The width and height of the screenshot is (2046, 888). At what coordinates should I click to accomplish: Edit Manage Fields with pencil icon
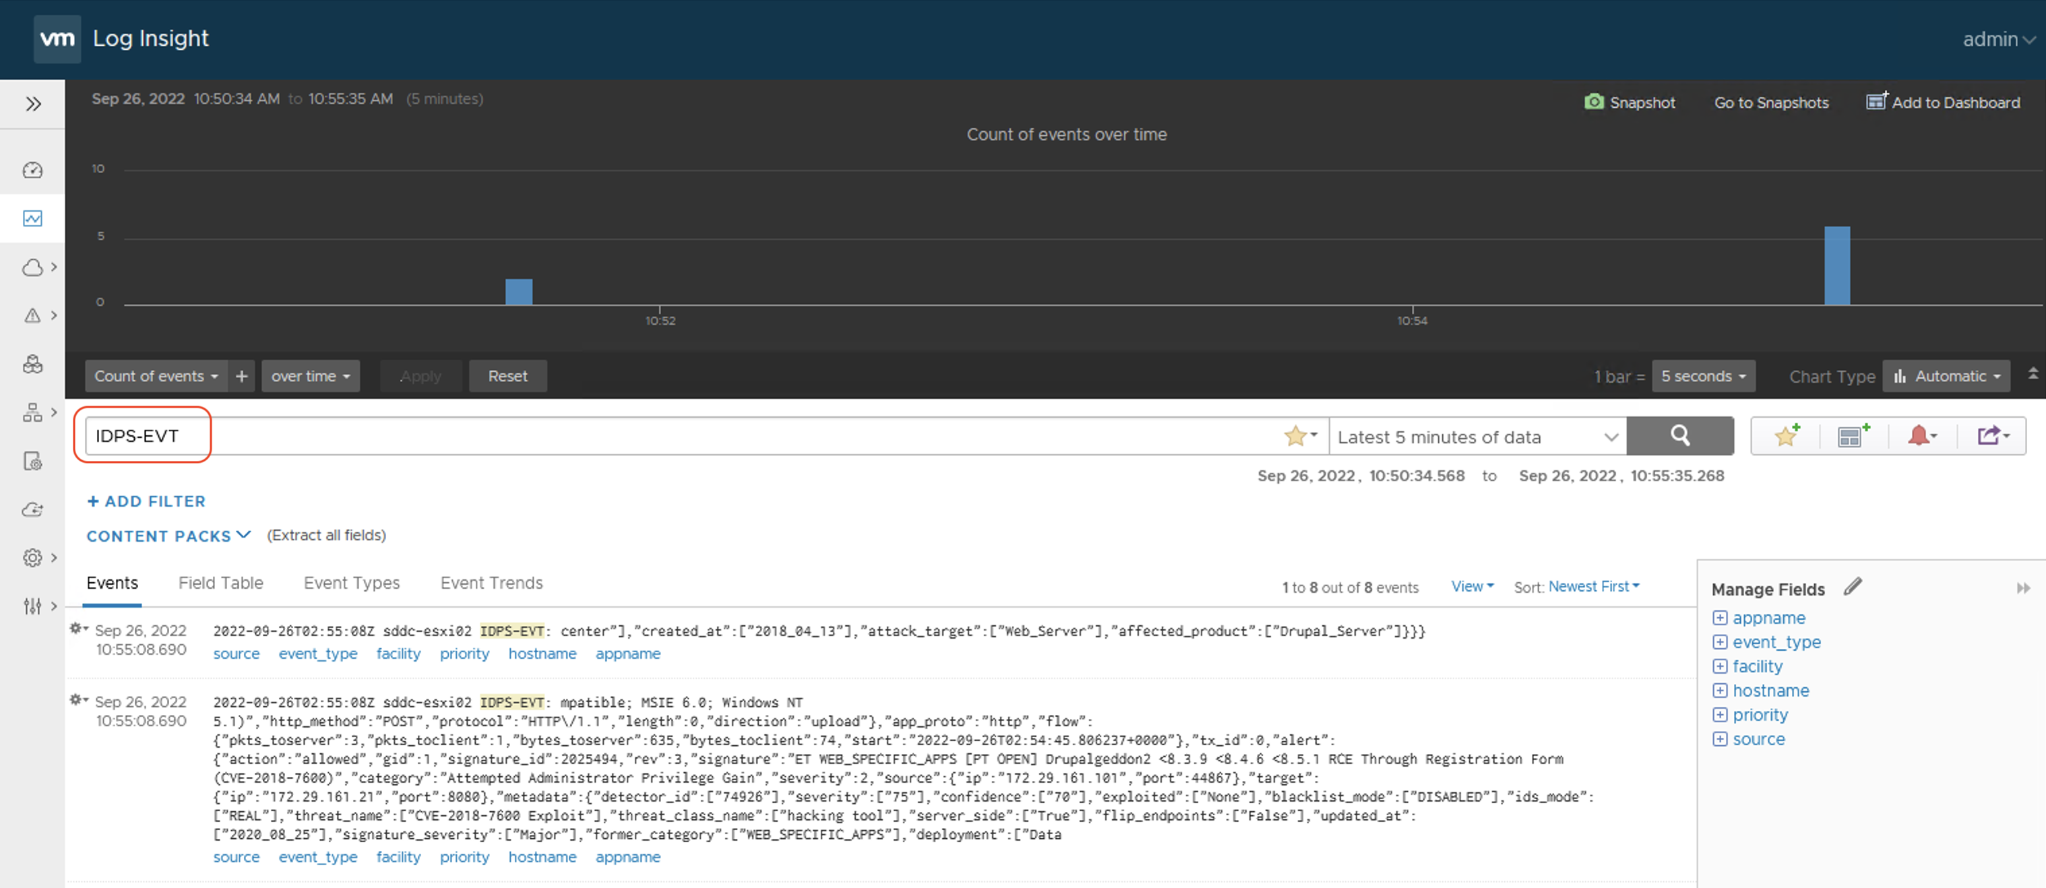pyautogui.click(x=1852, y=587)
